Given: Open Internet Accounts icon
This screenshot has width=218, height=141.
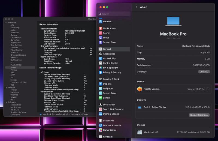Looking at the screenshot, I should (x=101, y=125).
